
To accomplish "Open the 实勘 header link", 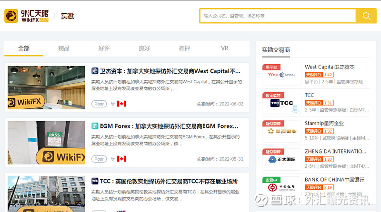I will point(68,16).
